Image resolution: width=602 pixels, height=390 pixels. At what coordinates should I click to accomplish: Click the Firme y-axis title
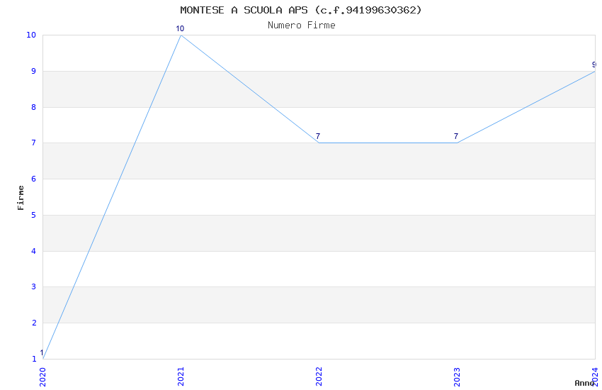pos(21,197)
